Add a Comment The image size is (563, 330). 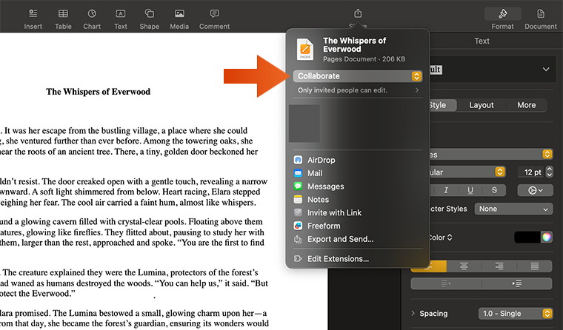[x=214, y=18]
